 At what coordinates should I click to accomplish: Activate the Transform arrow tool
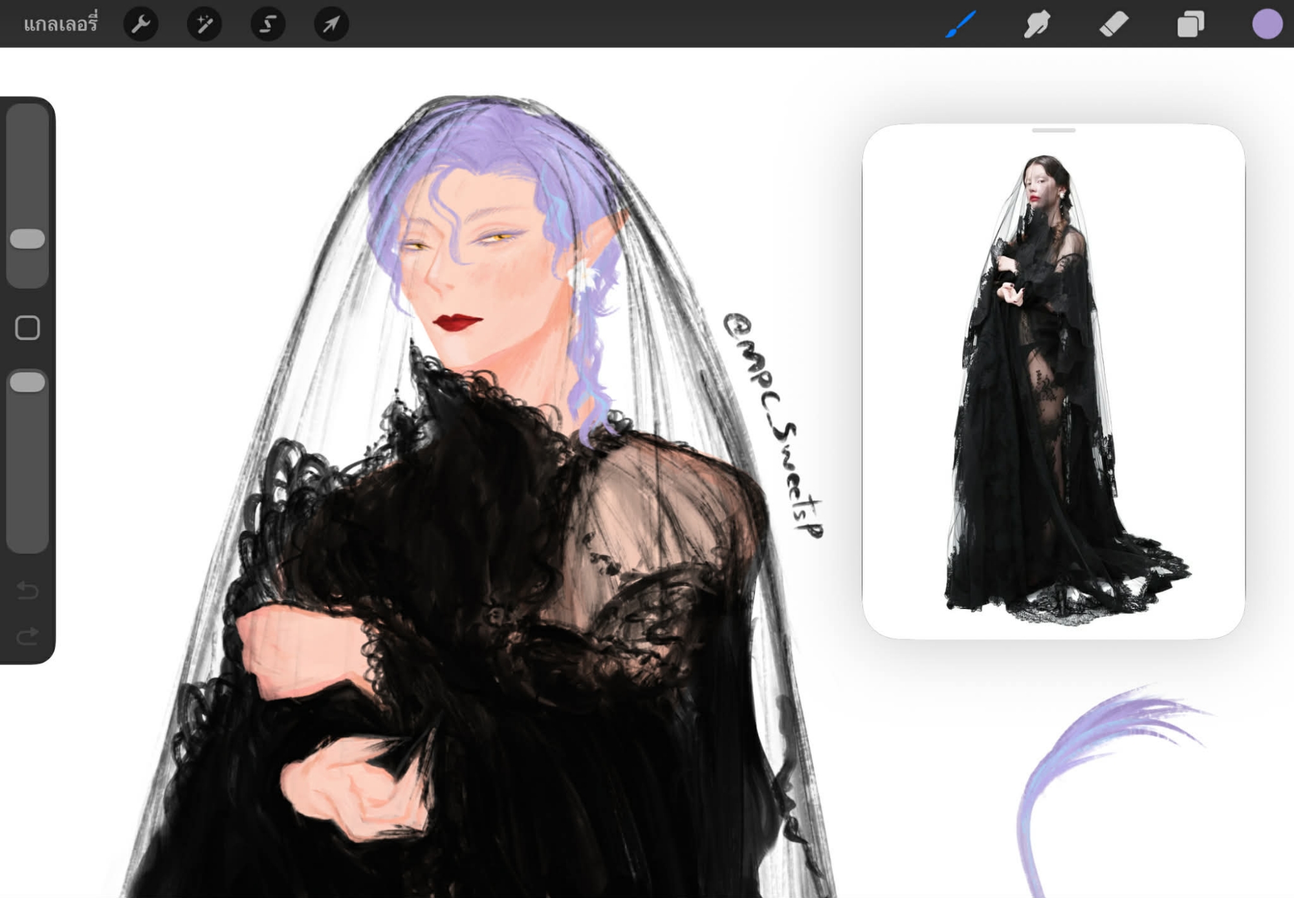tap(331, 25)
